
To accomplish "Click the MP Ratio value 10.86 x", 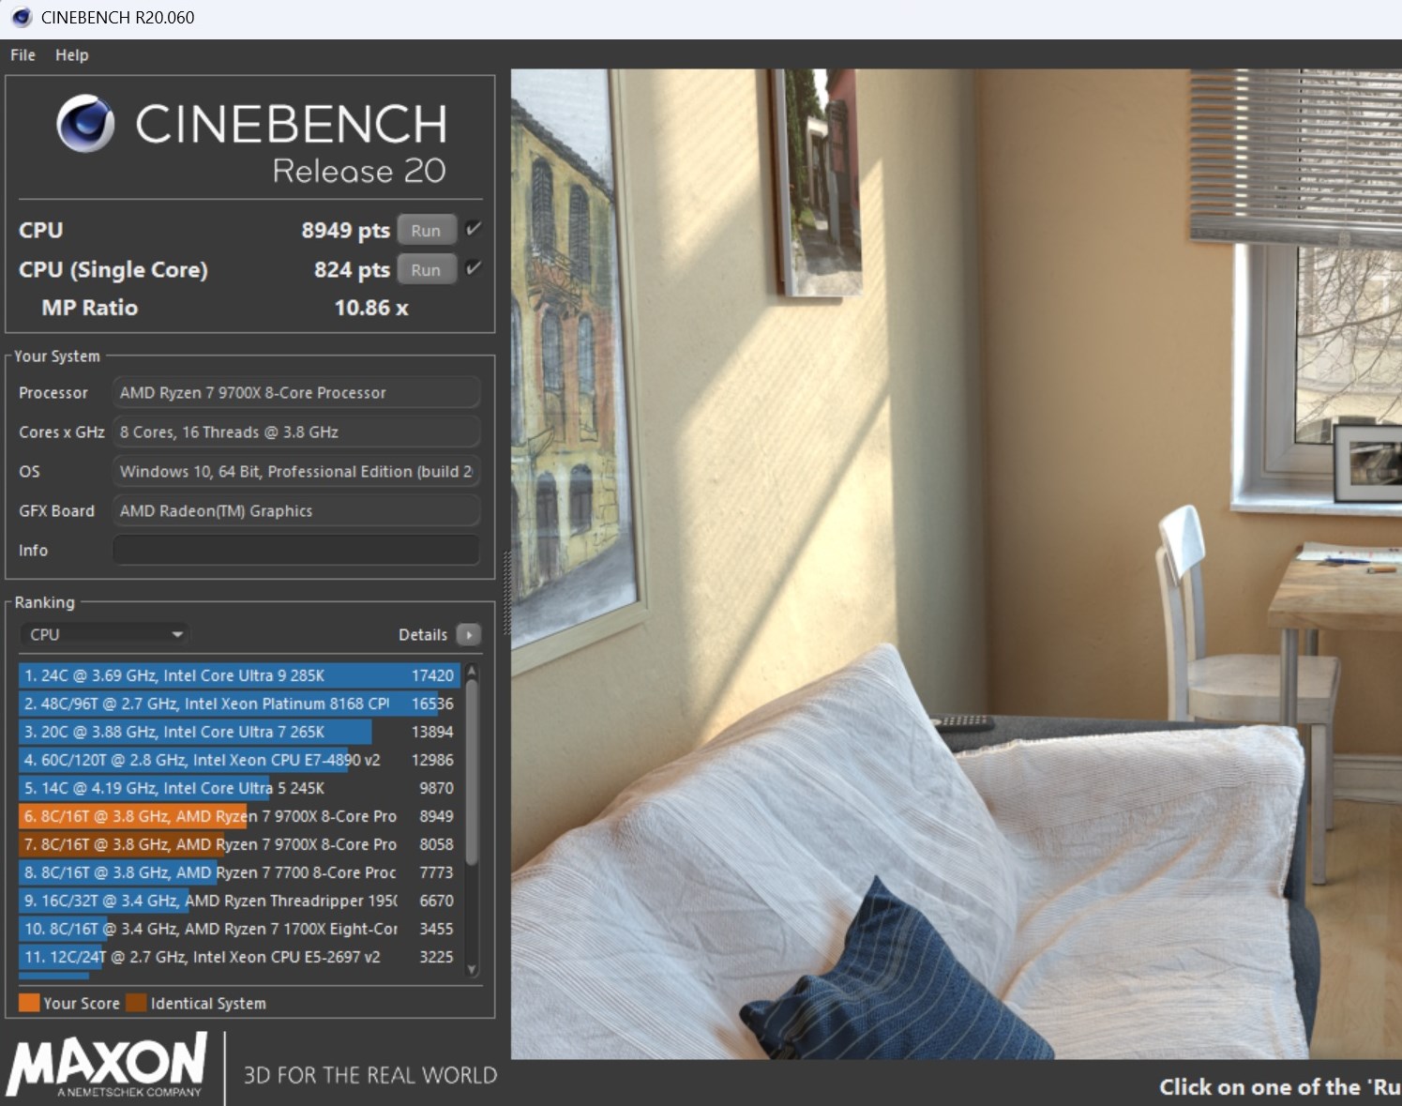I will 371,308.
